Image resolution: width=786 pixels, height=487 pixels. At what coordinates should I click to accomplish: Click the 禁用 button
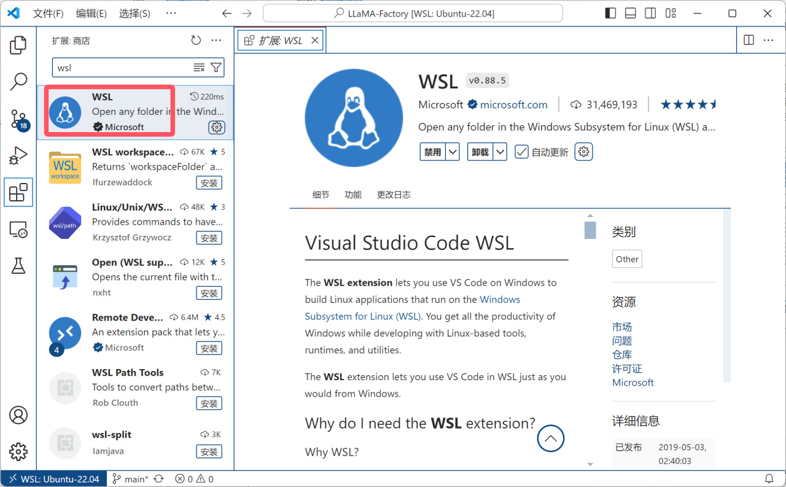[433, 152]
